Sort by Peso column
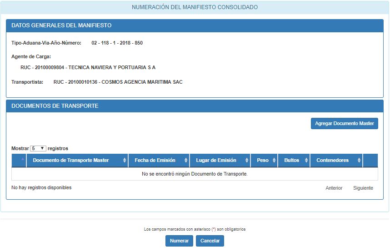The height and width of the screenshot is (252, 390). point(264,161)
